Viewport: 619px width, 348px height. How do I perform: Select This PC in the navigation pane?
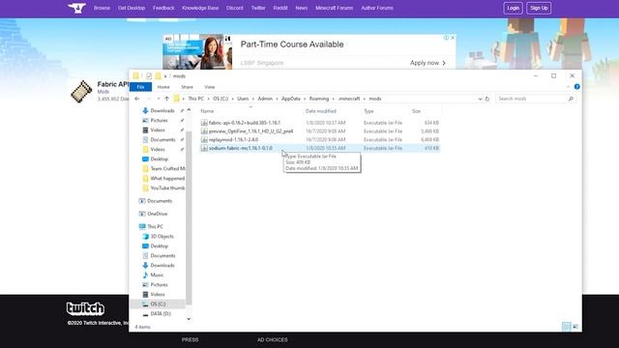point(151,226)
